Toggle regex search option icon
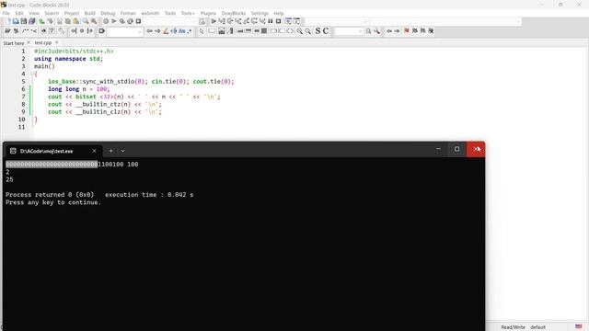 [x=189, y=31]
